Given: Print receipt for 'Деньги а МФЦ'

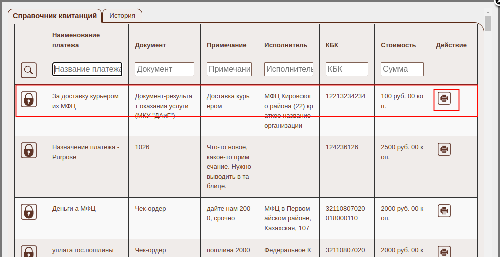Looking at the screenshot, I should pyautogui.click(x=444, y=210).
